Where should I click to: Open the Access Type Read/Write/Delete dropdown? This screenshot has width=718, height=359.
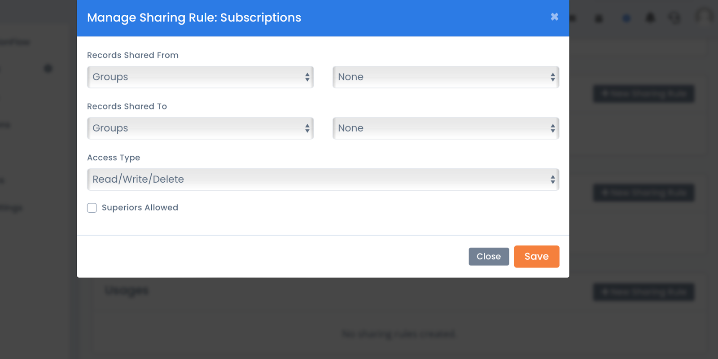coord(323,179)
